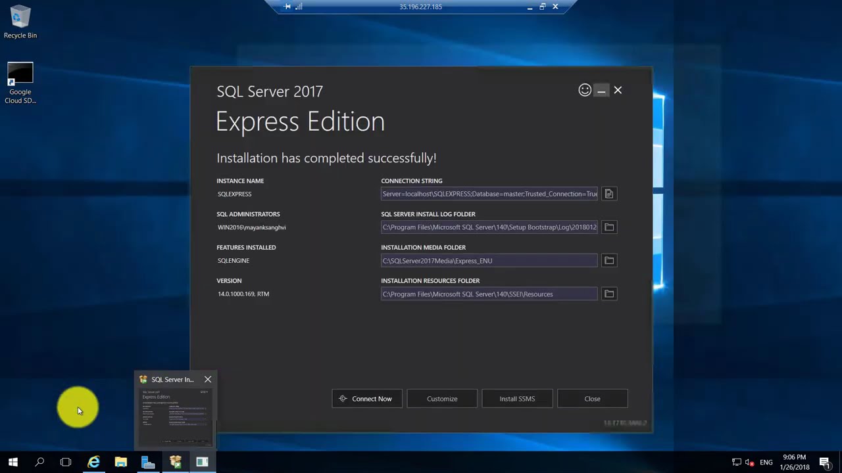The height and width of the screenshot is (473, 842).
Task: Click the version 14.0.1000.169, RTM text
Action: [x=243, y=294]
